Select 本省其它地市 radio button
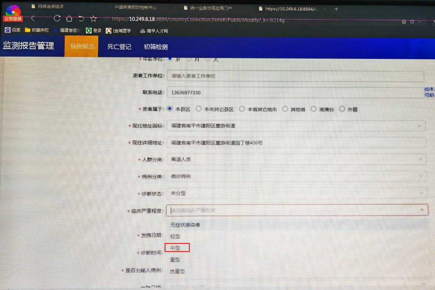 242,109
